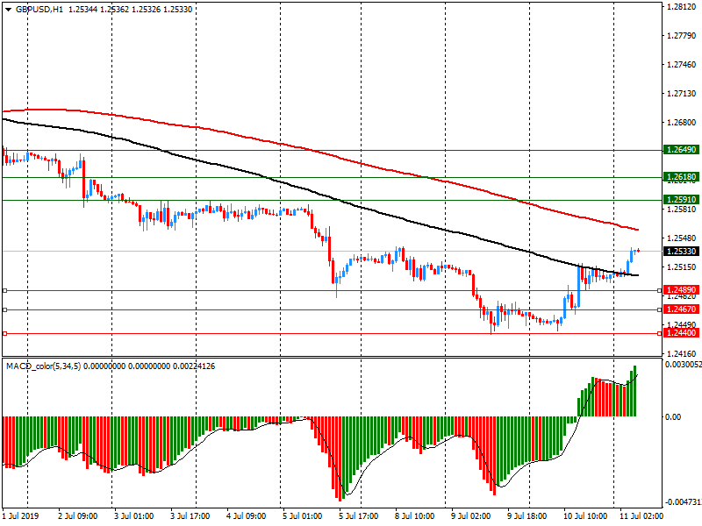The image size is (702, 526).
Task: Click the red 1.24400 price level label
Action: [x=682, y=333]
